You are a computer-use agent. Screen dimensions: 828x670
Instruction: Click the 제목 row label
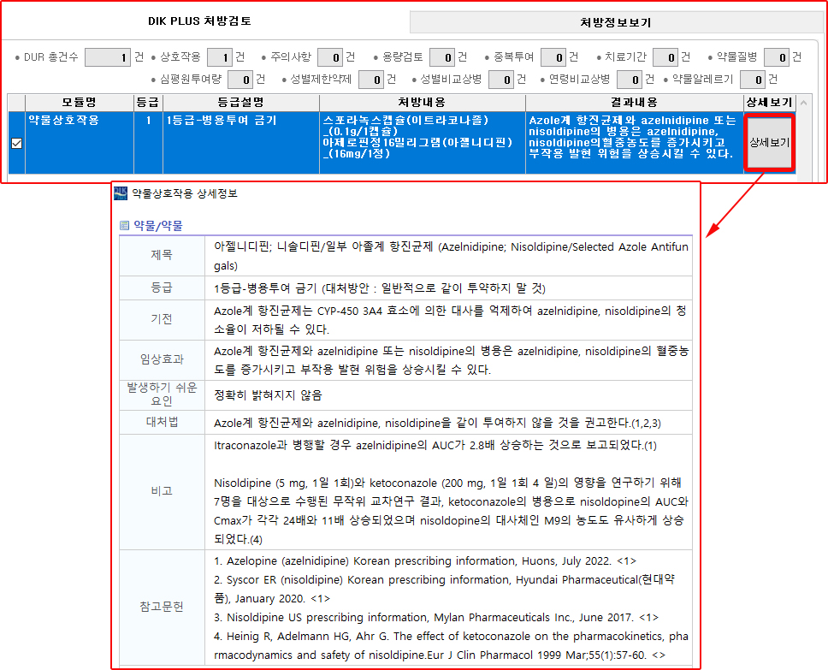(162, 255)
